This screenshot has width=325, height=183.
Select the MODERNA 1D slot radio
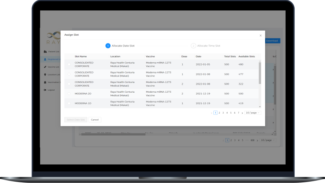69,103
